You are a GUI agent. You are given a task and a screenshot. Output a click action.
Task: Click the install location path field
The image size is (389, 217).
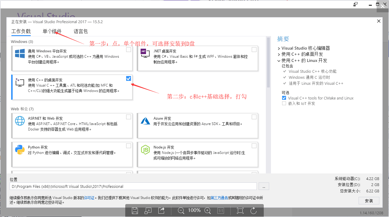pos(133,186)
